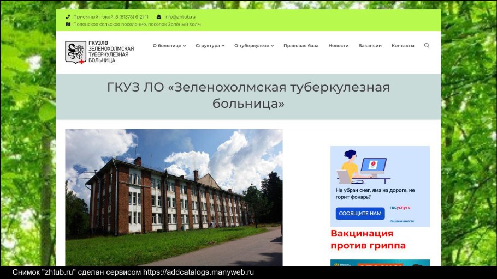Open the «Контакты» page
Screen dimensions: 497x279
[x=403, y=46]
